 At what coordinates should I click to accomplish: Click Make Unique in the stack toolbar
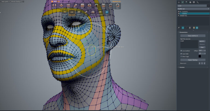pyautogui.click(x=186, y=28)
